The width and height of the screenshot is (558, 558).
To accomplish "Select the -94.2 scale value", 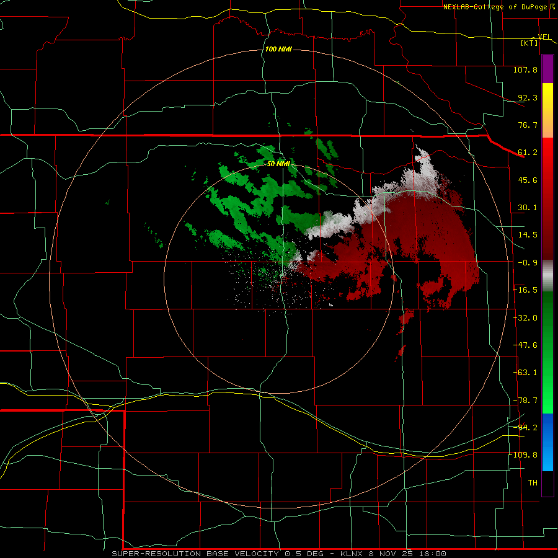I will point(525,428).
